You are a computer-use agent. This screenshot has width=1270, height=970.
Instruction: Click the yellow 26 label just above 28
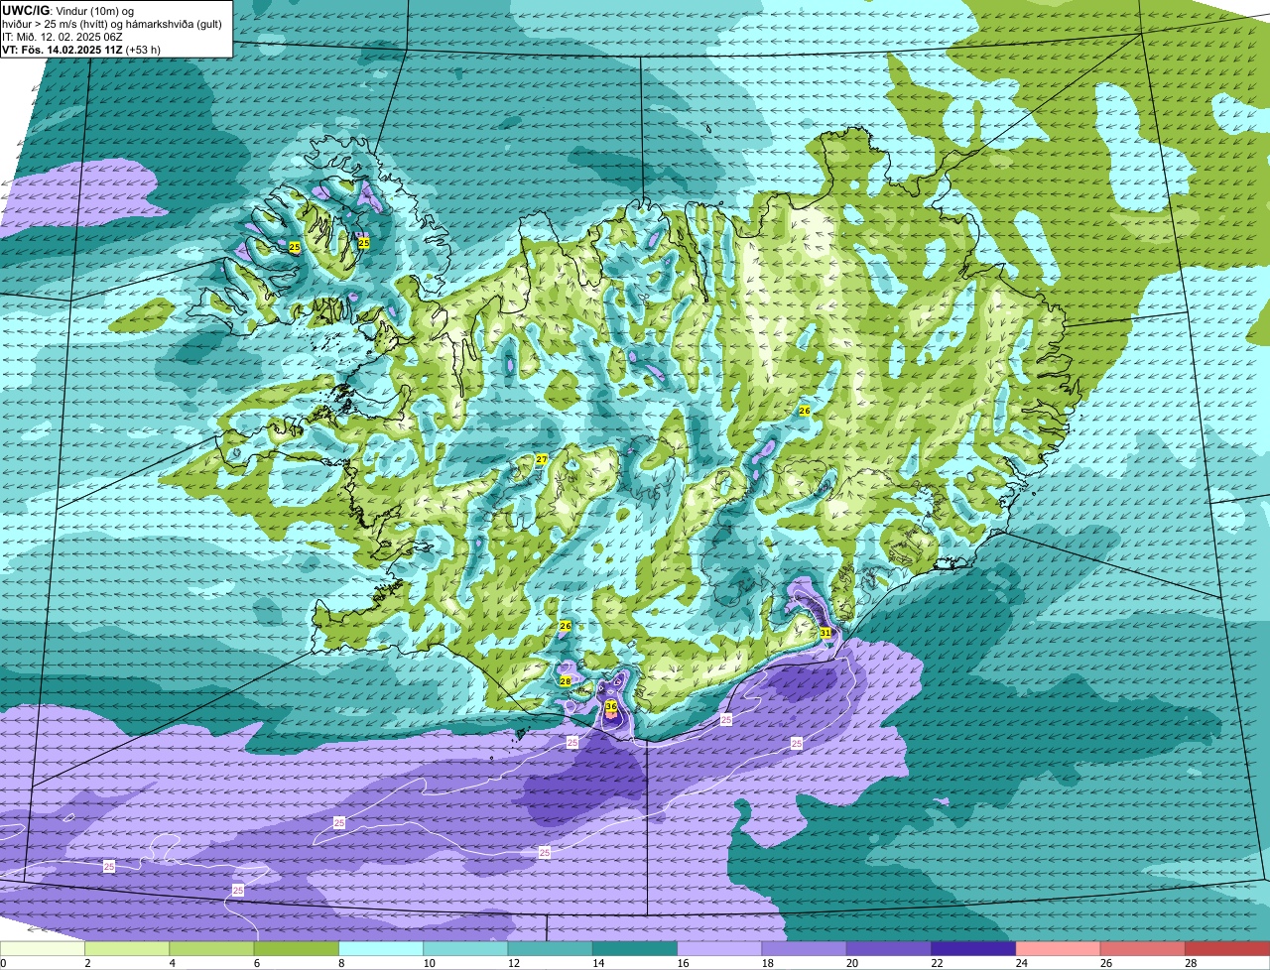tap(566, 626)
